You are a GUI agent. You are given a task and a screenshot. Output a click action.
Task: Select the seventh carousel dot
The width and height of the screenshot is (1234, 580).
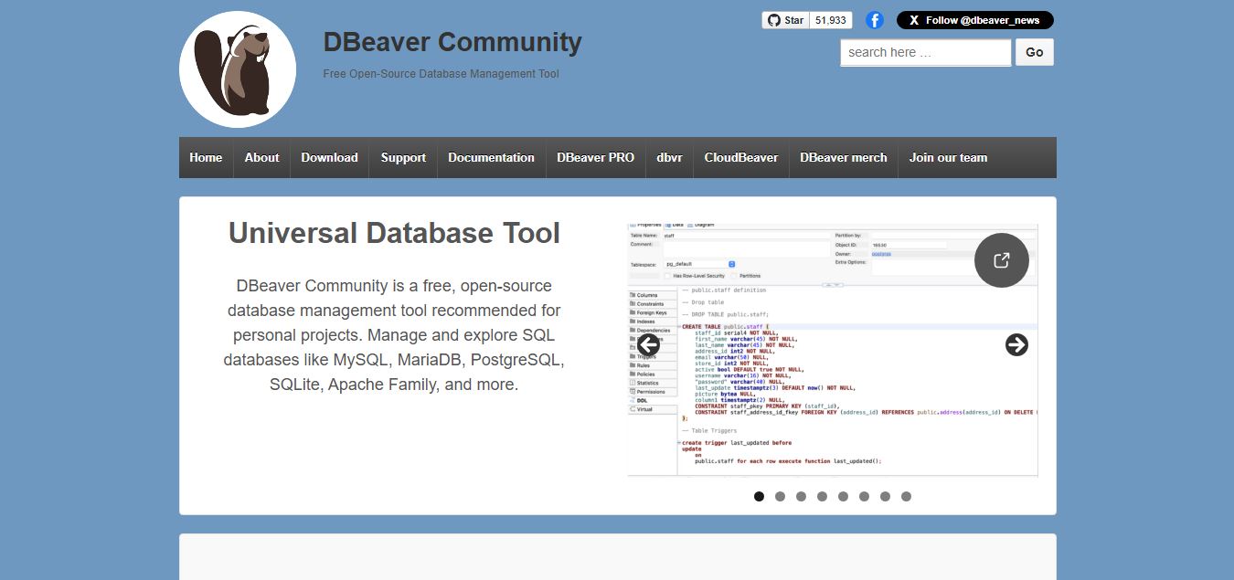[x=885, y=497]
